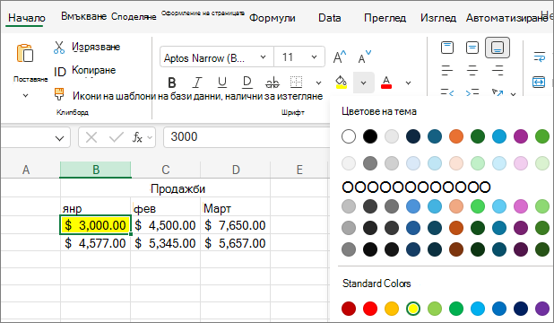554x323 pixels.
Task: Toggle double underline formatting
Action: (247, 83)
